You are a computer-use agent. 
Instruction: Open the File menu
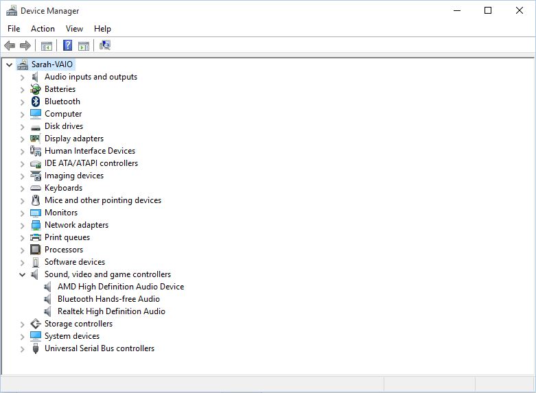(14, 29)
